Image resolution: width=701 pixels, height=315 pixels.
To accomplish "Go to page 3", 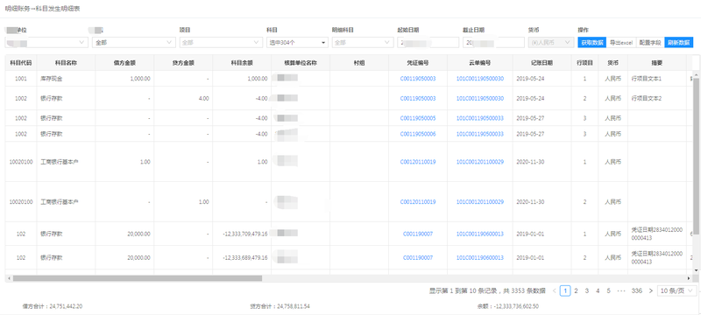I will click(x=587, y=290).
